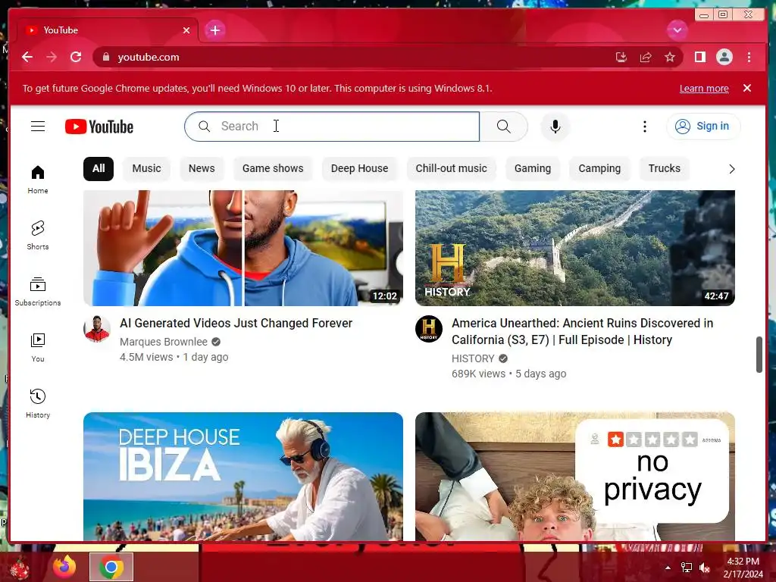
Task: Select the Game shows chip
Action: (273, 169)
